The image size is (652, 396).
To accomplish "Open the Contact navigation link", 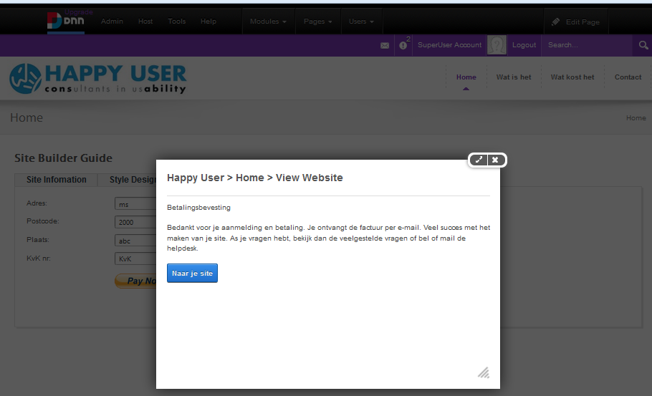I will tap(628, 77).
